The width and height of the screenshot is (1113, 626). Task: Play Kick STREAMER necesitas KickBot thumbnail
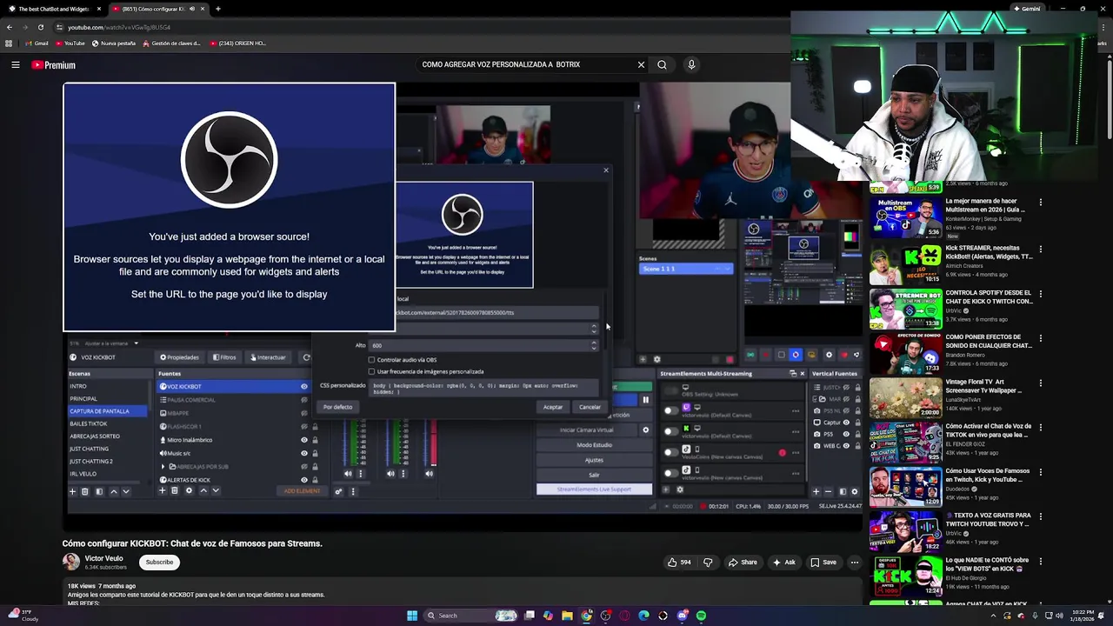point(905,264)
